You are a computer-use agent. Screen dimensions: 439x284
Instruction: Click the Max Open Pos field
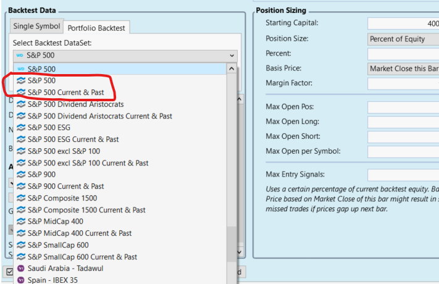403,107
